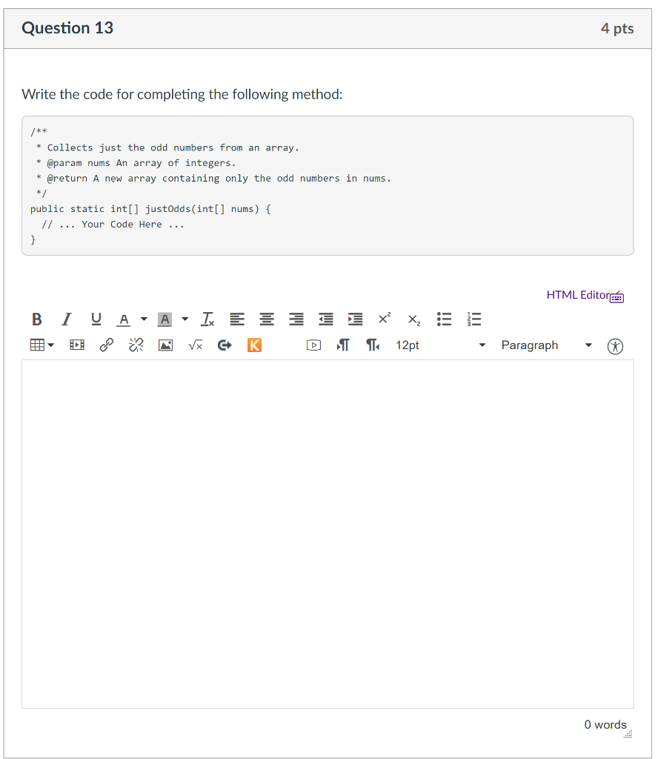The image size is (658, 759).
Task: Toggle italic formatting
Action: click(x=66, y=319)
